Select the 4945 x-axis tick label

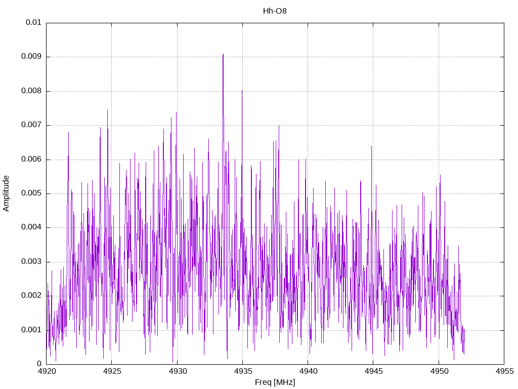(x=373, y=371)
